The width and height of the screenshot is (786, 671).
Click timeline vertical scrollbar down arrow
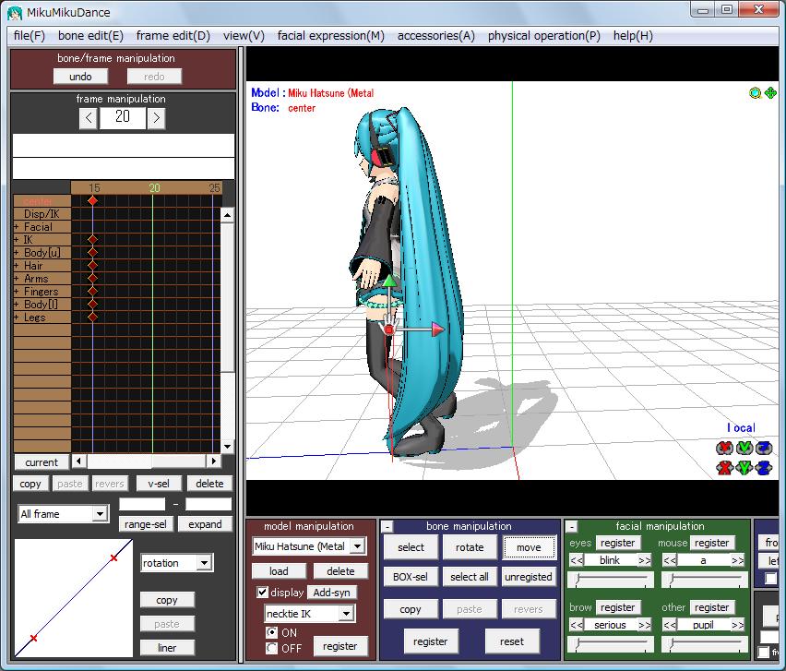click(x=227, y=447)
